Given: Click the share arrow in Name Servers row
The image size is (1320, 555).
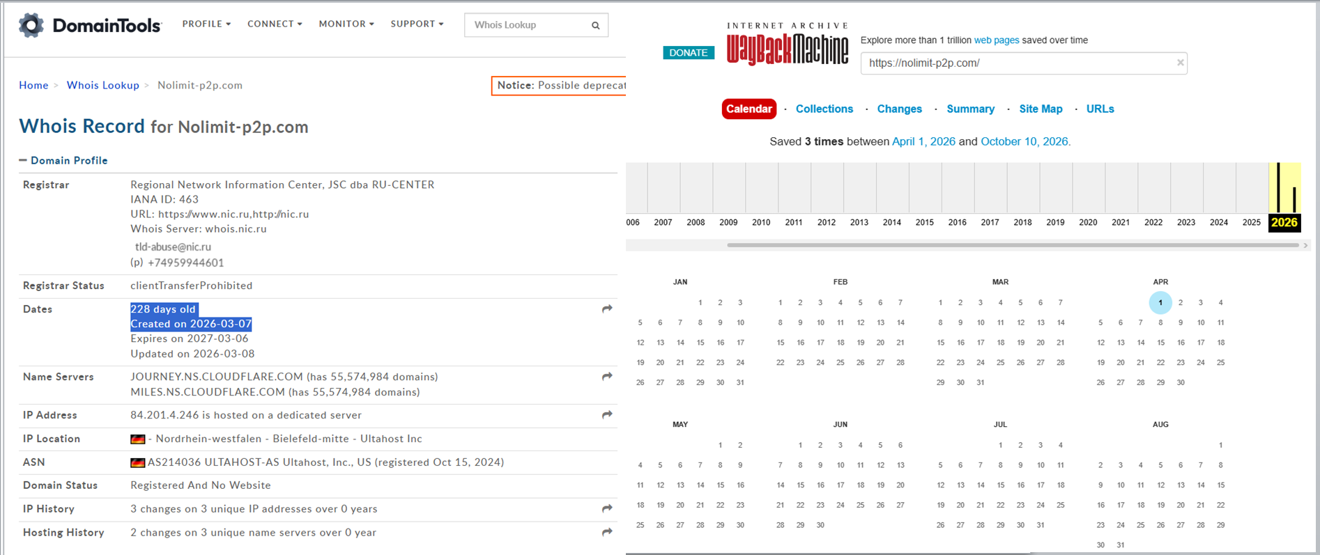Looking at the screenshot, I should click(x=607, y=376).
